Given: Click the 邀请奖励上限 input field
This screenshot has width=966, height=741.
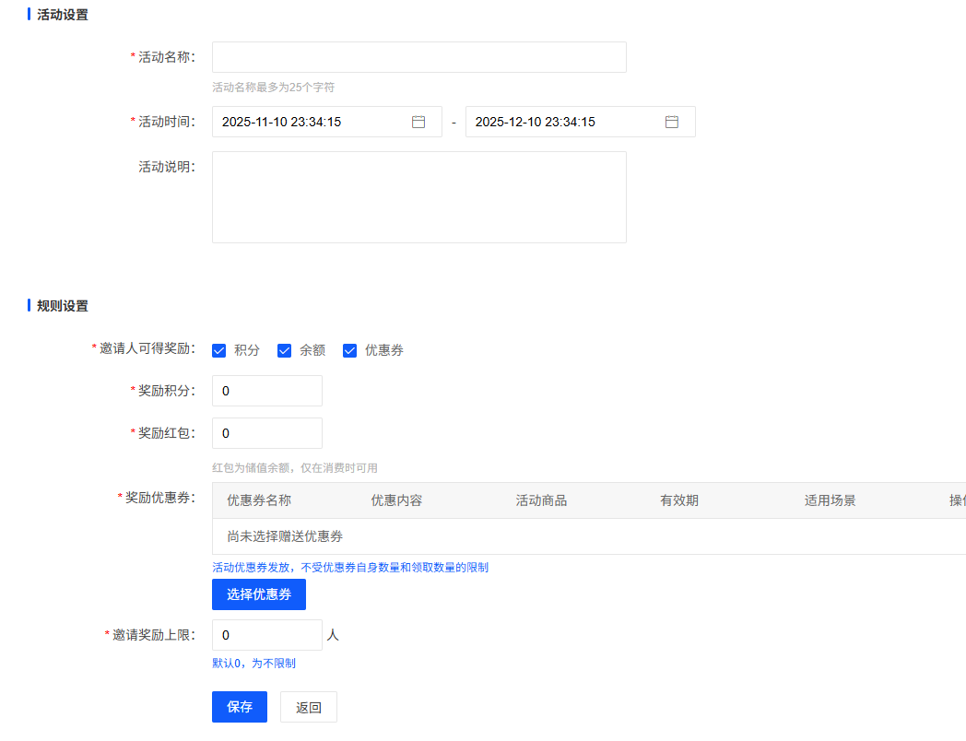Looking at the screenshot, I should 267,635.
